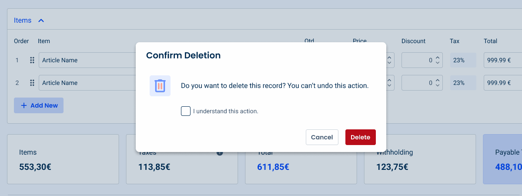Decrease the Discount value in row 1
522x196 pixels.
438,63
